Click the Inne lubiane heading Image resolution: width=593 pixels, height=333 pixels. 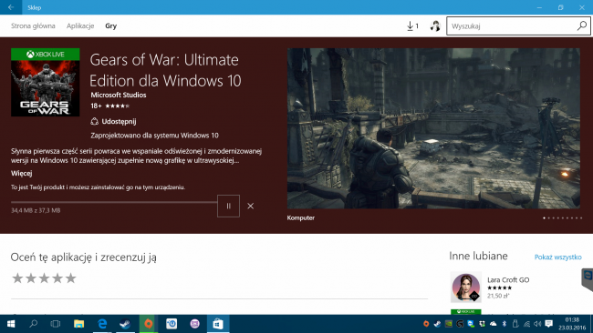(x=478, y=256)
